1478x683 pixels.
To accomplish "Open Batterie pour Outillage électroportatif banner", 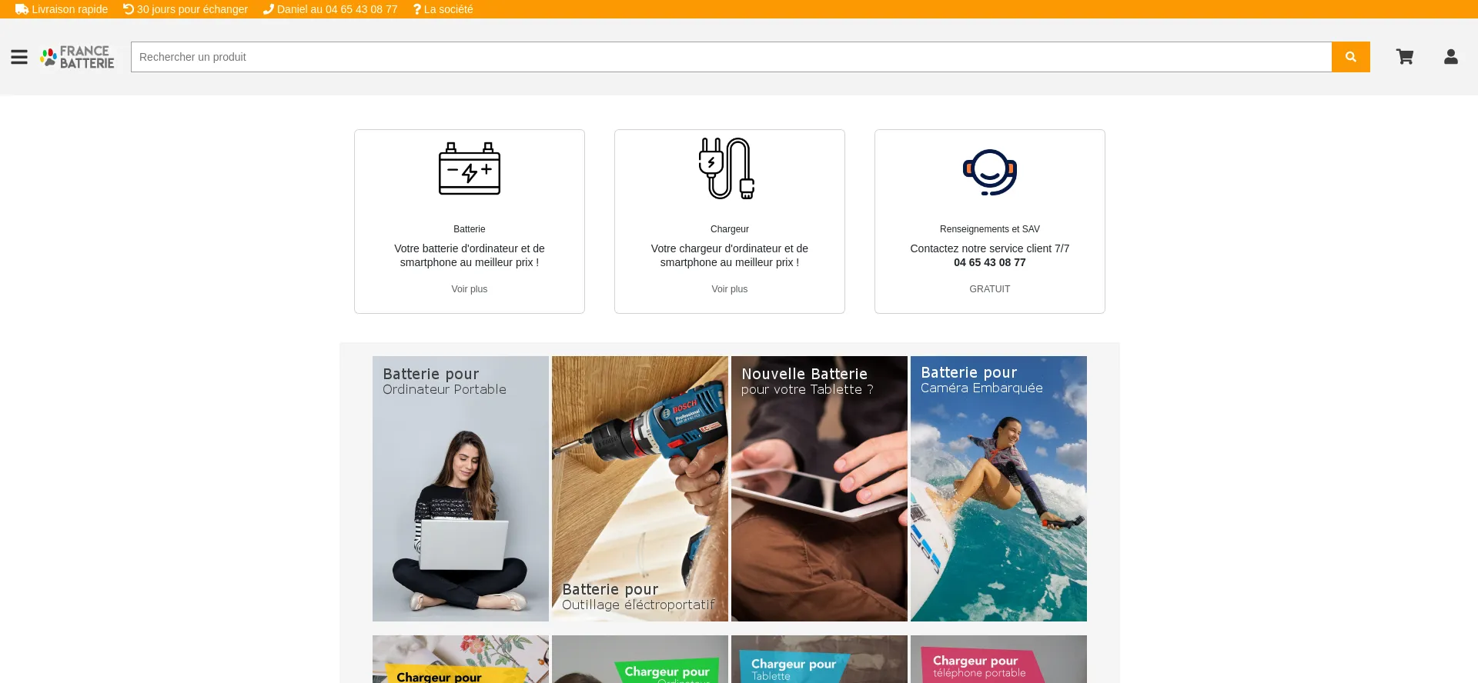I will pyautogui.click(x=640, y=488).
